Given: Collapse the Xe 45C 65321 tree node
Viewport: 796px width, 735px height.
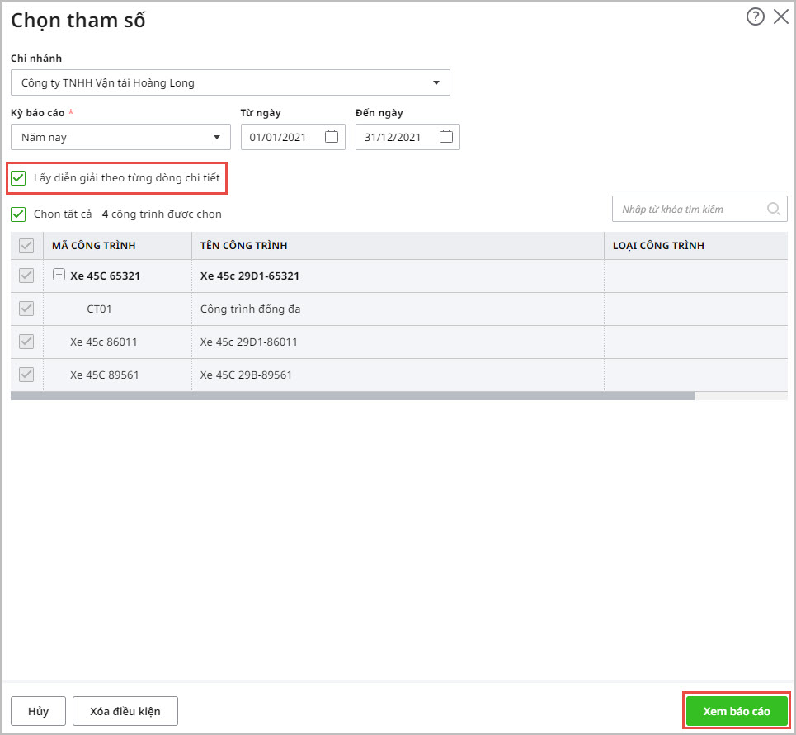Looking at the screenshot, I should (x=59, y=276).
